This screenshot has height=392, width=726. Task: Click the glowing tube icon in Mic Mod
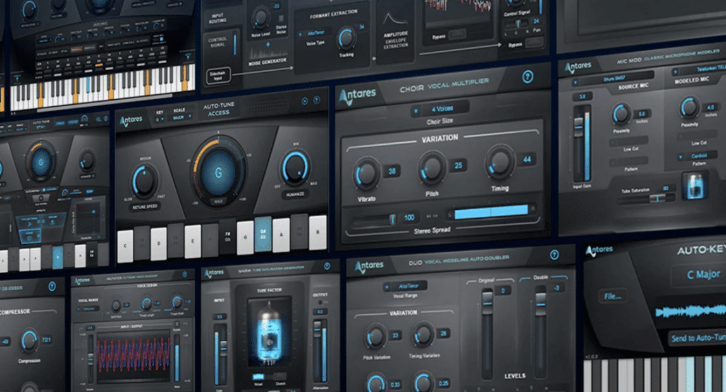point(695,187)
